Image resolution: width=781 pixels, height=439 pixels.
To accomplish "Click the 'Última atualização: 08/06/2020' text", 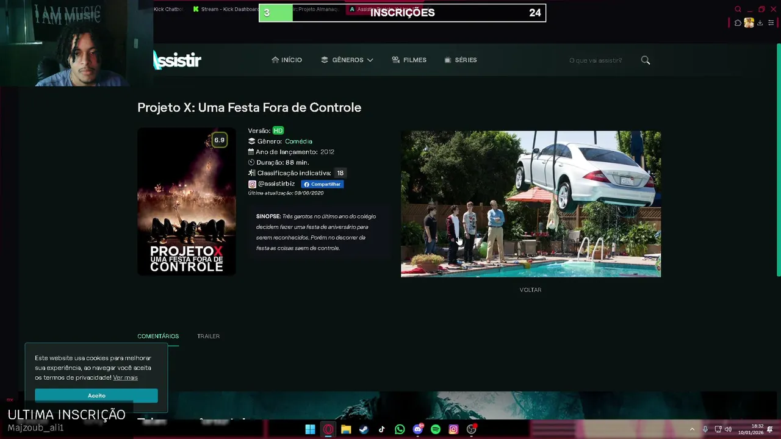I will click(x=286, y=193).
